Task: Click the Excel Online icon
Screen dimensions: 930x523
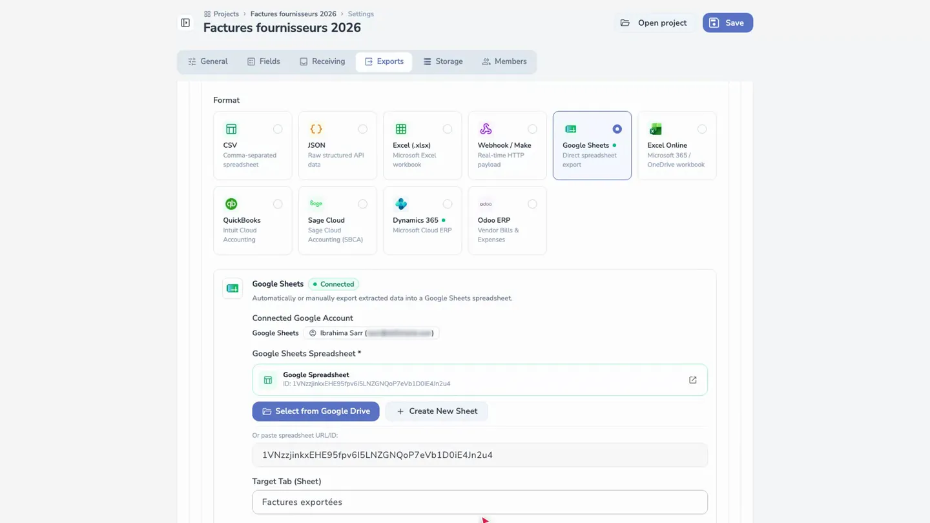Action: 656,129
